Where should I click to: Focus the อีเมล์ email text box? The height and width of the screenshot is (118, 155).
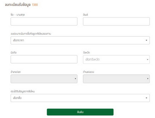[x=116, y=21]
